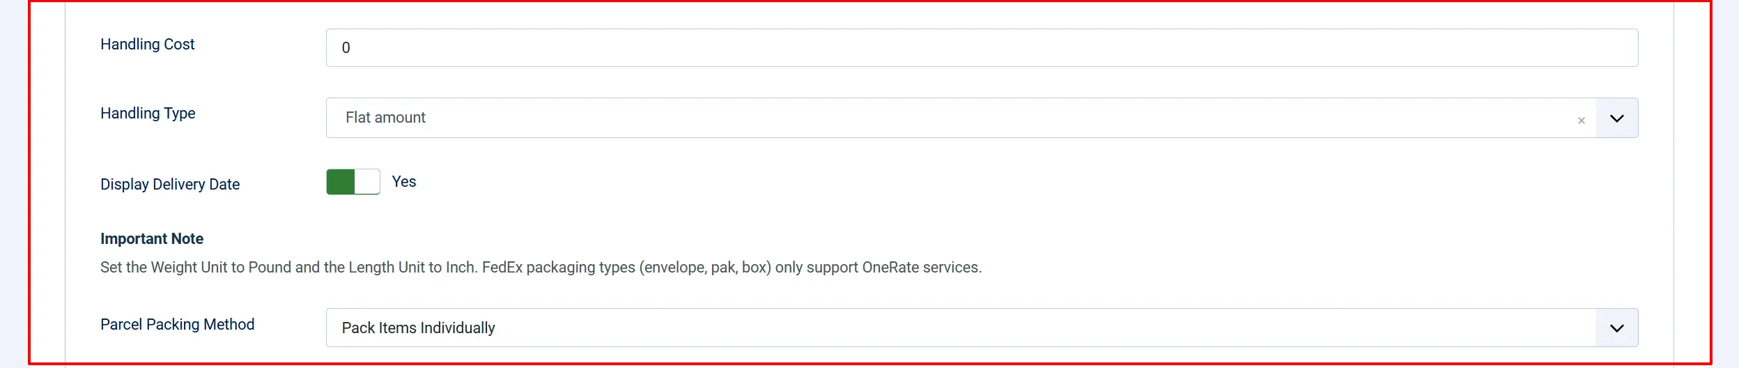Click the Display Delivery Date label
The width and height of the screenshot is (1739, 368).
(170, 184)
